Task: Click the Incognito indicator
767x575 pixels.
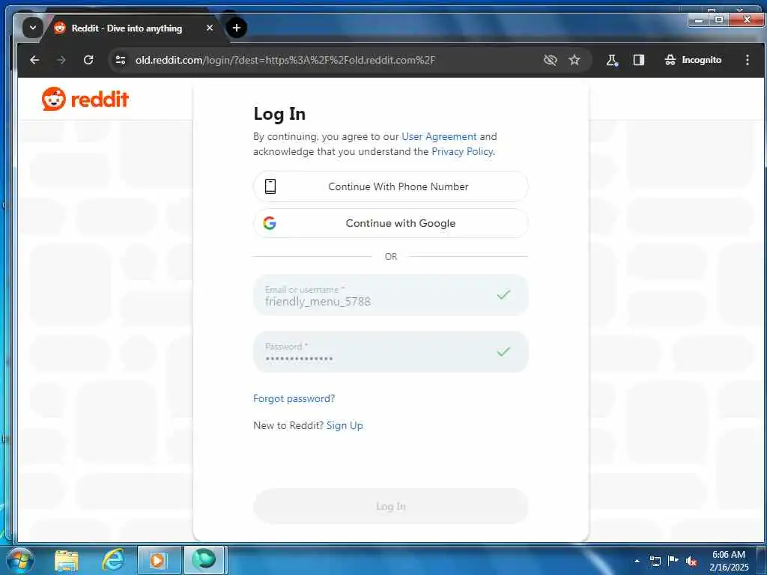Action: click(693, 60)
